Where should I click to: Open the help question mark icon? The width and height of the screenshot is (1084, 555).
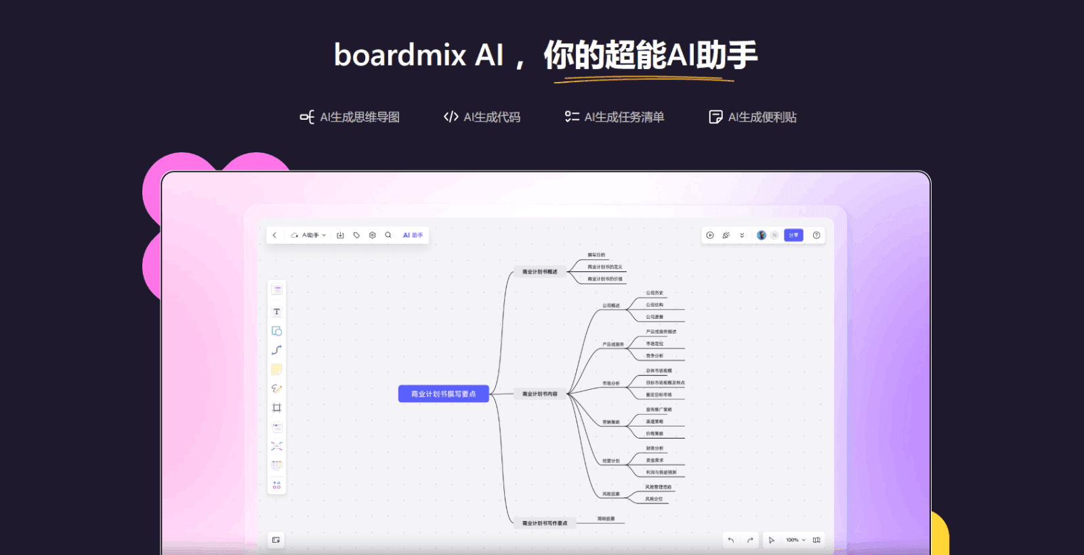tap(816, 236)
